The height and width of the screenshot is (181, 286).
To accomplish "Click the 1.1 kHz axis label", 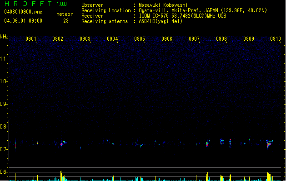I will 4,59.
